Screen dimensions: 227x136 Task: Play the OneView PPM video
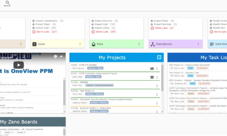[19, 65]
